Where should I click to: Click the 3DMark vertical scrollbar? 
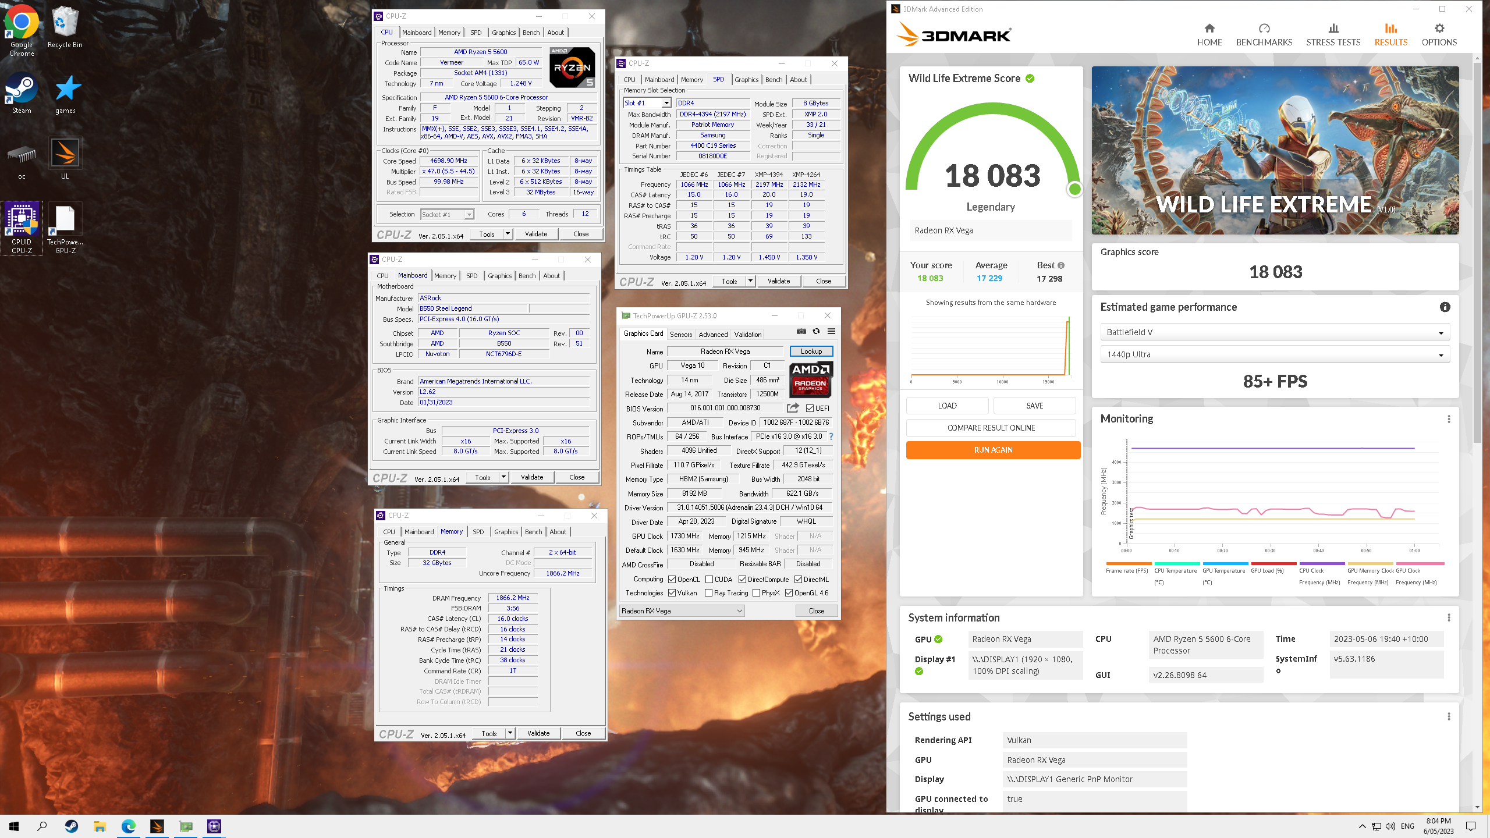coord(1477,253)
